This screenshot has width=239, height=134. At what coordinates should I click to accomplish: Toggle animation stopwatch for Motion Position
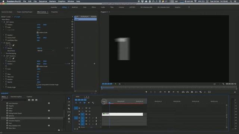(x=6, y=25)
